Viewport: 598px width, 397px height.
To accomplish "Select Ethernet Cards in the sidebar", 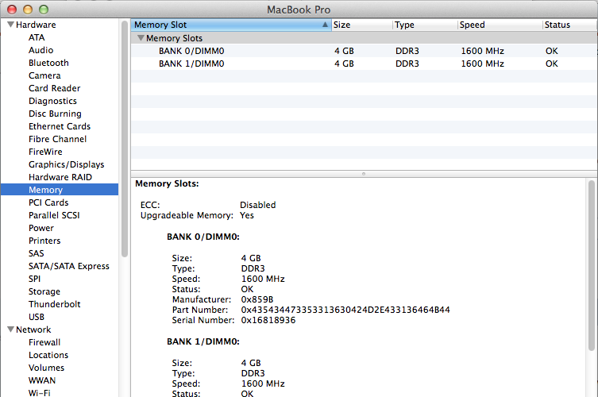I will tap(60, 126).
